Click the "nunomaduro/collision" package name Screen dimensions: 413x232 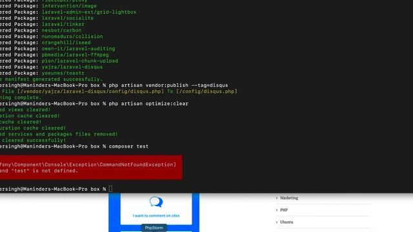click(72, 36)
